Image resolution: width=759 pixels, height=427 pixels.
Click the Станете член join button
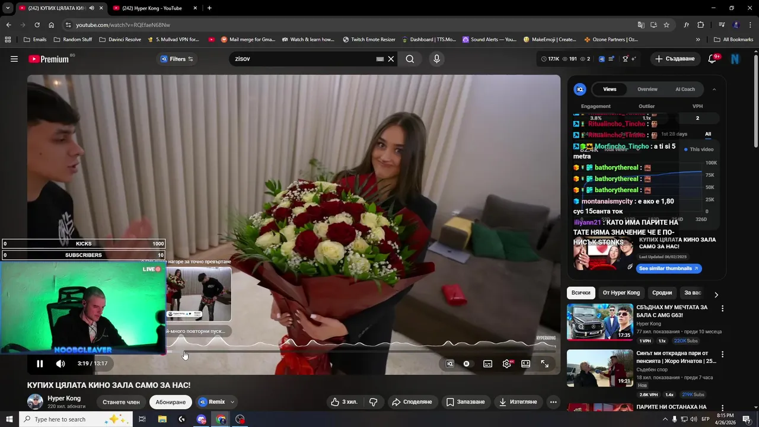(121, 402)
